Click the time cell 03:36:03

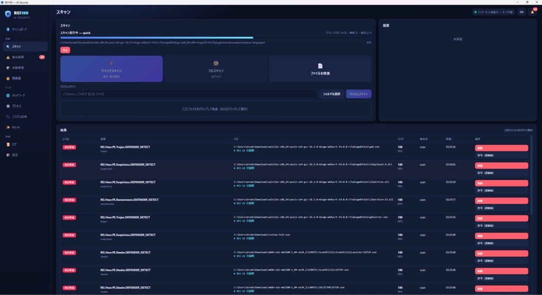pyautogui.click(x=451, y=165)
